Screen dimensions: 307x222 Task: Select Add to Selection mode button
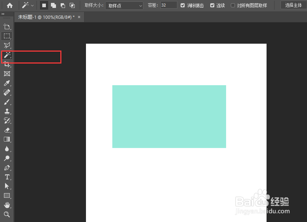point(53,5)
